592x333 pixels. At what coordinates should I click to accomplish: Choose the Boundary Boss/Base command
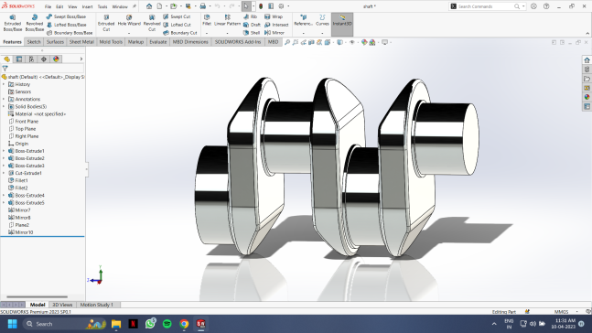(70, 33)
